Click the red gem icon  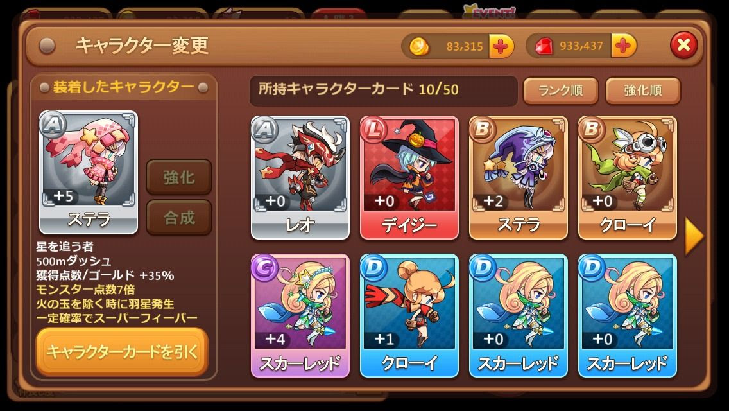[544, 46]
